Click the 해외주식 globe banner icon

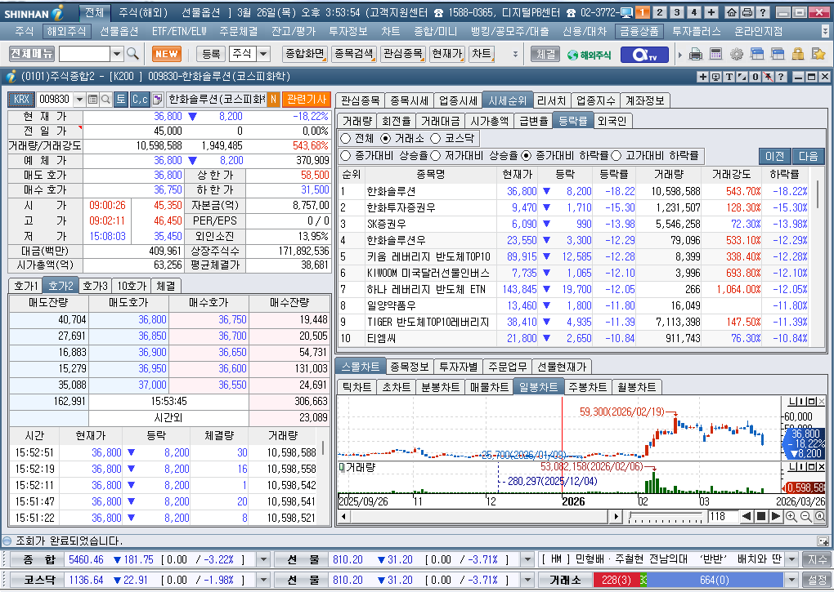(x=589, y=54)
